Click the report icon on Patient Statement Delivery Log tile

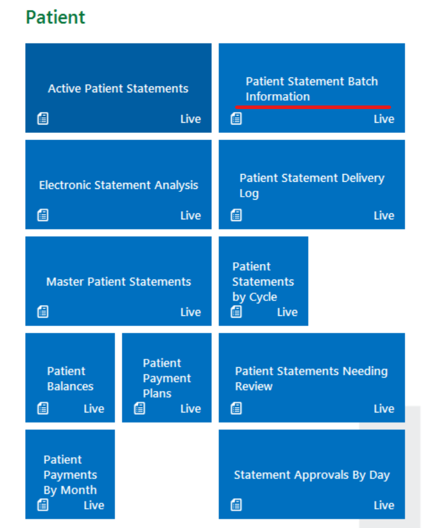pos(236,215)
